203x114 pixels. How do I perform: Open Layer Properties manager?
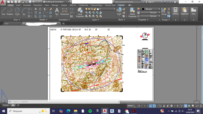click(x=80, y=12)
